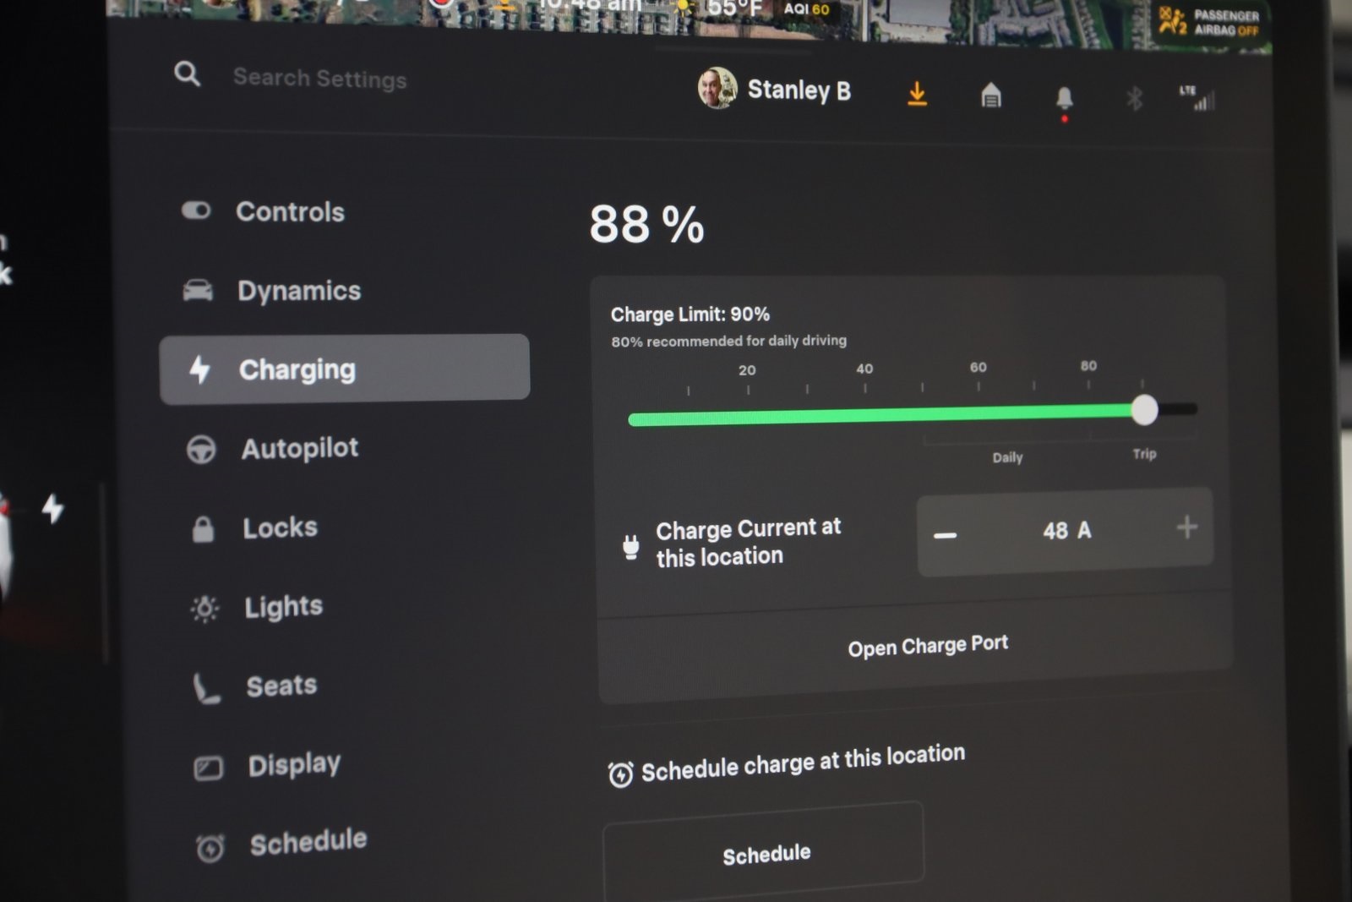This screenshot has height=902, width=1352.
Task: Click the search magnifier icon
Action: click(188, 75)
